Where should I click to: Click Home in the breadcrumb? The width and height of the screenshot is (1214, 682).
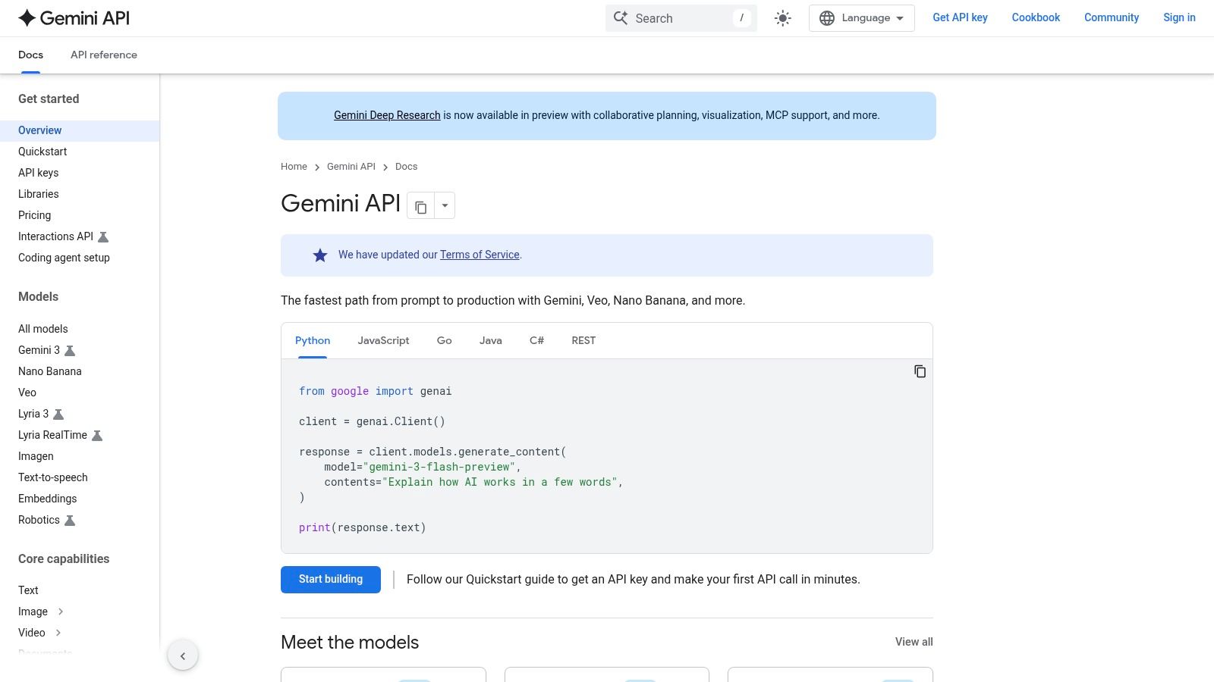tap(294, 167)
